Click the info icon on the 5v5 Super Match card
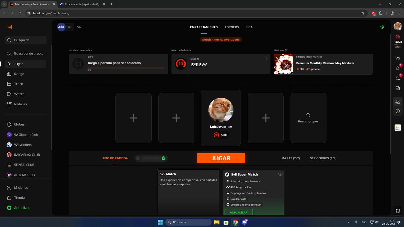Viewport: 404px width, 227px height. click(280, 174)
